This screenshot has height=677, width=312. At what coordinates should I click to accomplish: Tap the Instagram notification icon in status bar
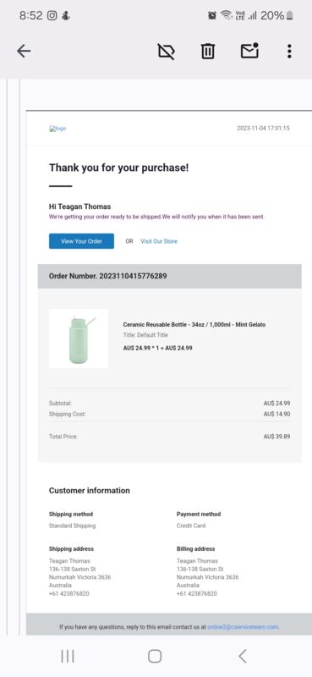click(x=52, y=15)
